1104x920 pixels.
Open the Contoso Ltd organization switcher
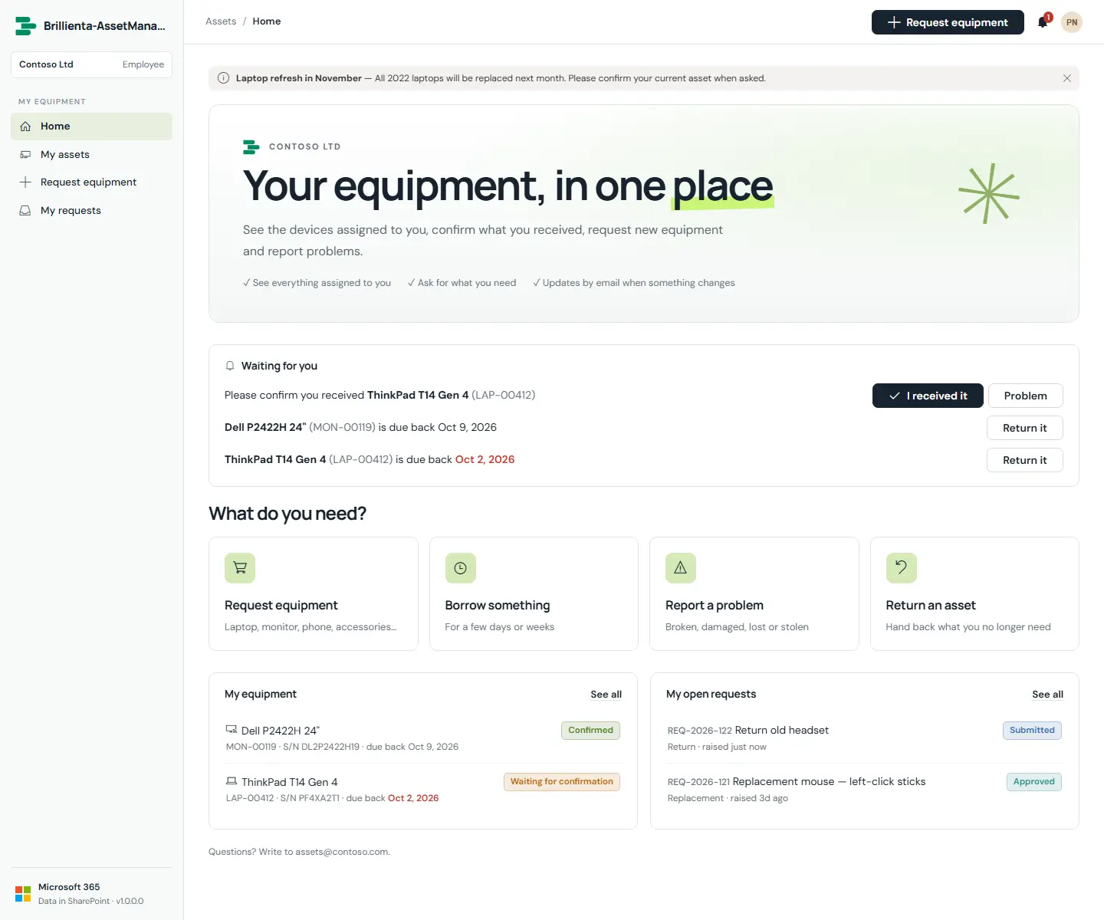91,64
